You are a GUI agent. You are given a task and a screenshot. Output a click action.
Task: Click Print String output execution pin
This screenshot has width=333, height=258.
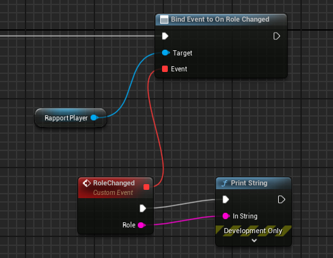click(x=281, y=199)
